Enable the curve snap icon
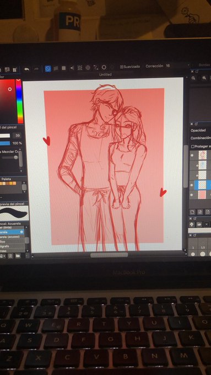 click(x=96, y=67)
